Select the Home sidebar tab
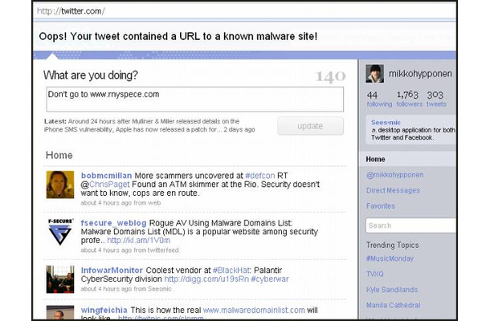The width and height of the screenshot is (490, 321). click(407, 159)
